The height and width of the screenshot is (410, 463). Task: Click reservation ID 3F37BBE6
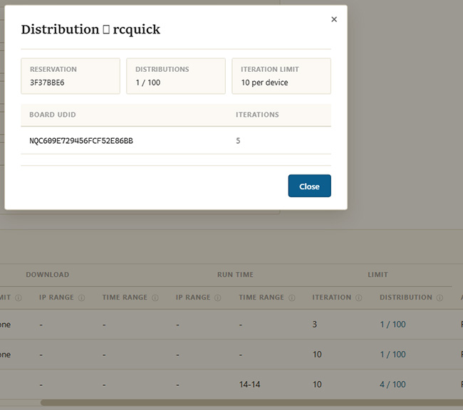coord(47,83)
